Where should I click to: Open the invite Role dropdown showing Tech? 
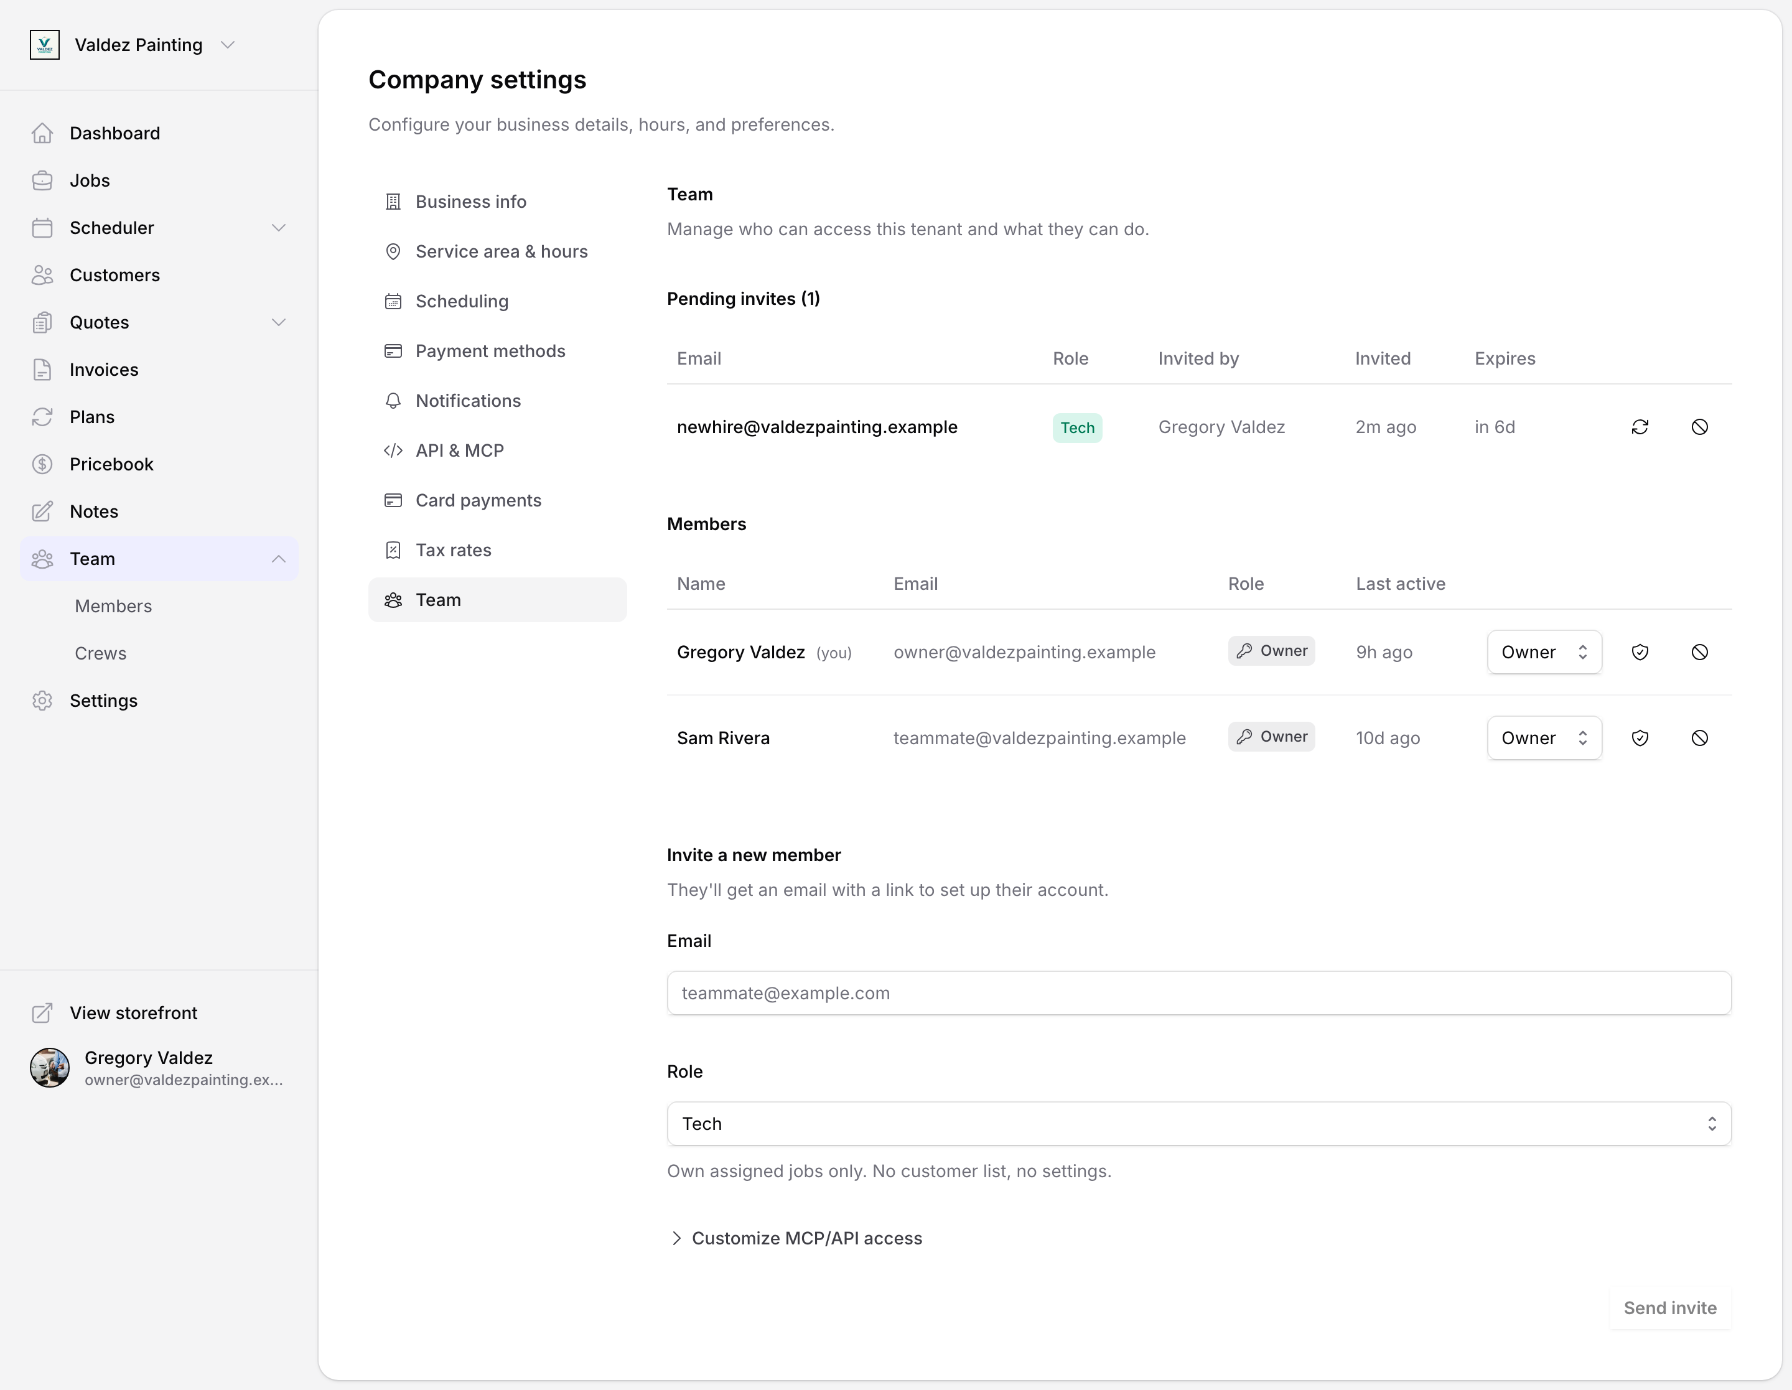click(x=1199, y=1124)
